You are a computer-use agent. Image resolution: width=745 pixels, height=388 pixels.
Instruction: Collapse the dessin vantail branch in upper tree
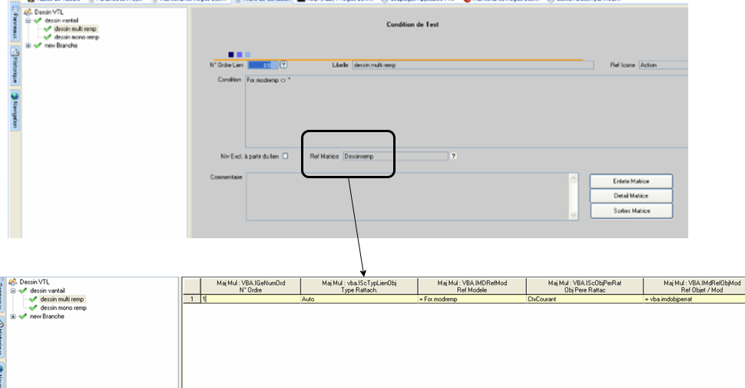(28, 21)
